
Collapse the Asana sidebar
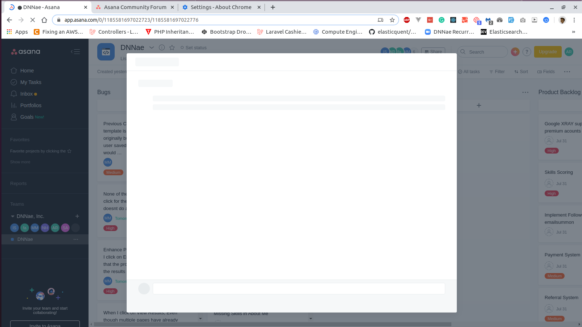(x=75, y=51)
